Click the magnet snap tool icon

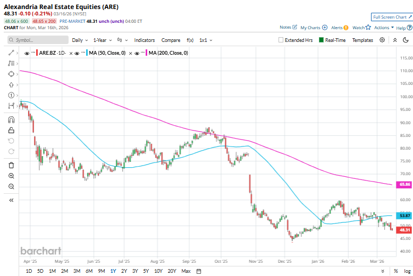pyautogui.click(x=11, y=119)
